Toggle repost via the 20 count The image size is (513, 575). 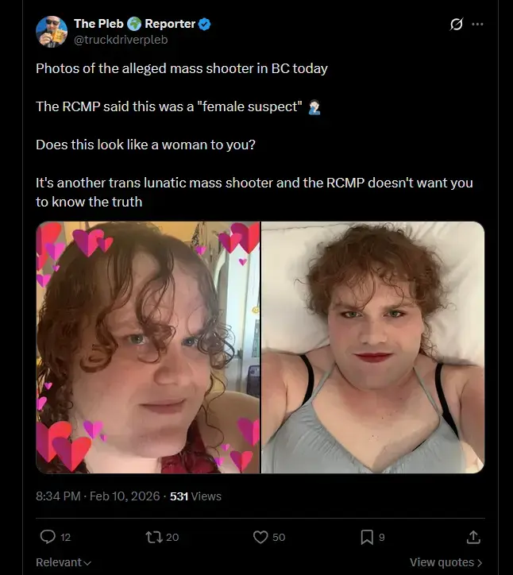172,537
